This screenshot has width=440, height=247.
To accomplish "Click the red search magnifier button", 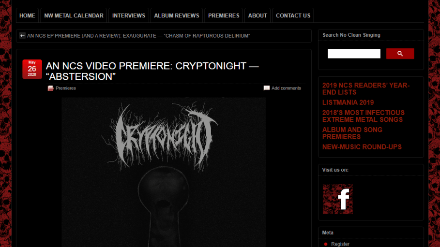I will coord(400,54).
